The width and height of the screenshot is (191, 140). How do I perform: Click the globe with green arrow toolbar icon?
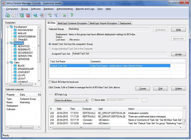35,15
